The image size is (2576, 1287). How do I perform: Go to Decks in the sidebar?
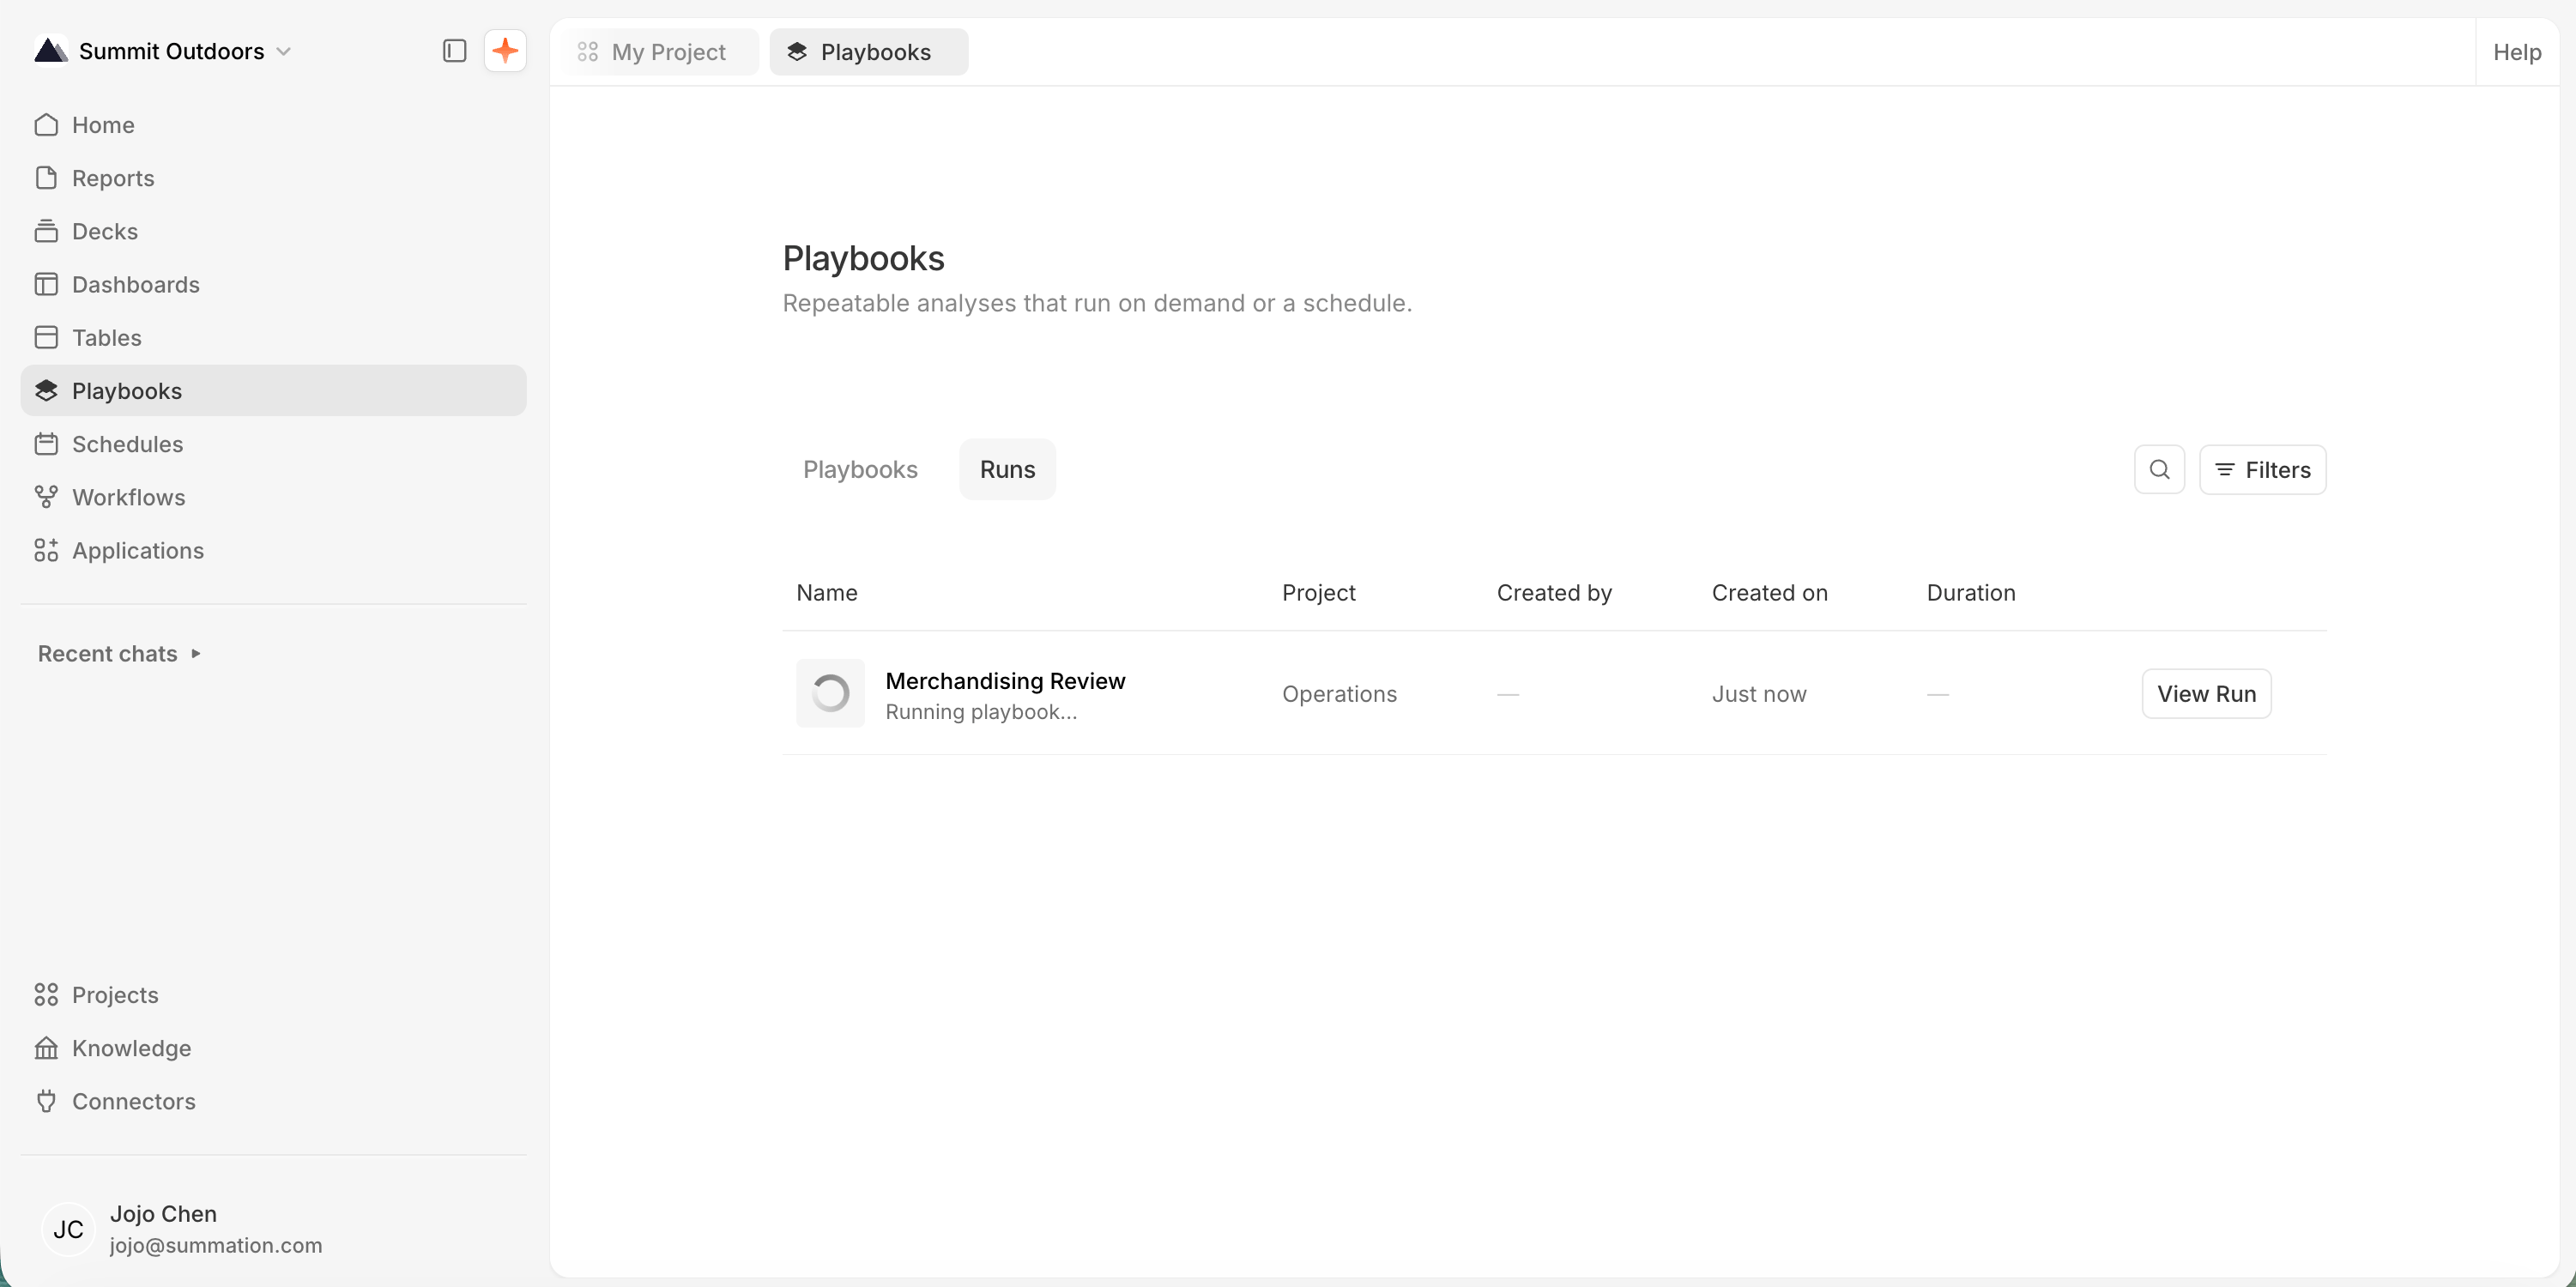[273, 231]
